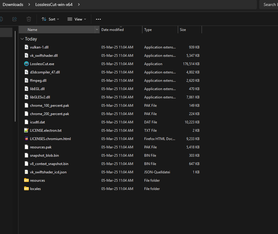
Task: Select the LICENSES.chromium.html Firefox icon
Action: pyautogui.click(x=26, y=139)
